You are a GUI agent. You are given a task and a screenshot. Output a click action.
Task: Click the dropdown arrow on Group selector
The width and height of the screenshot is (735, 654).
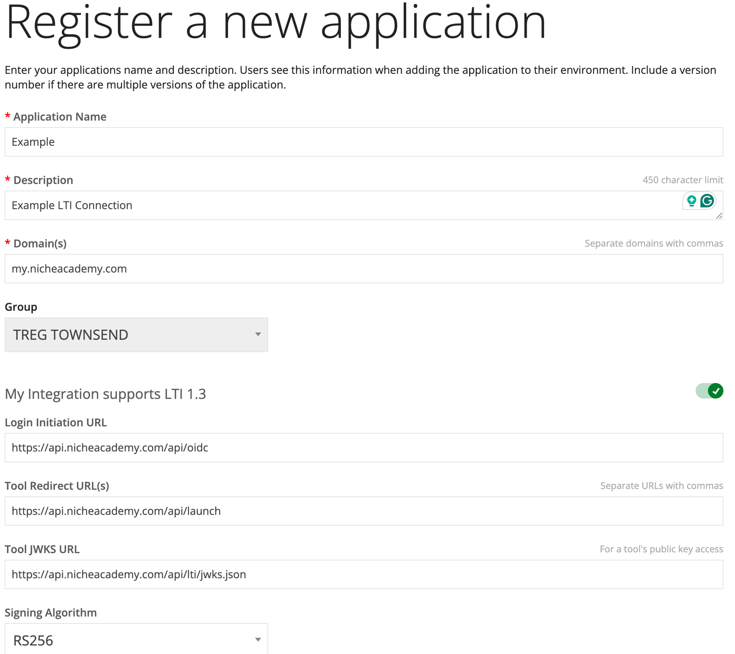[258, 334]
